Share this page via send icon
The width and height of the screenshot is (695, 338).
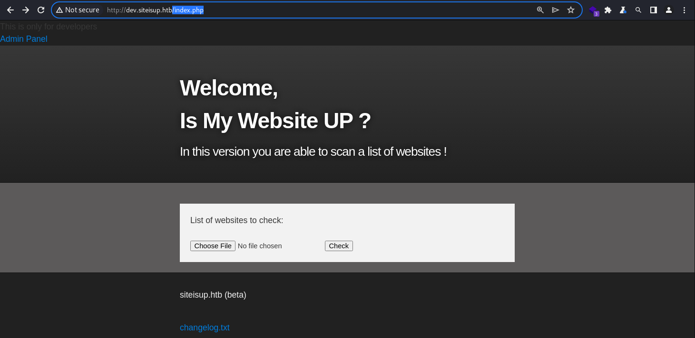click(x=556, y=10)
